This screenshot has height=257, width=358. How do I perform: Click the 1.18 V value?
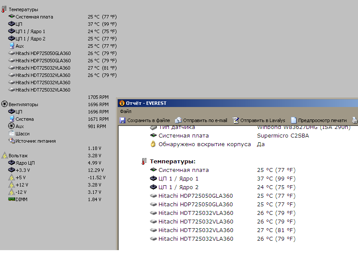point(95,148)
